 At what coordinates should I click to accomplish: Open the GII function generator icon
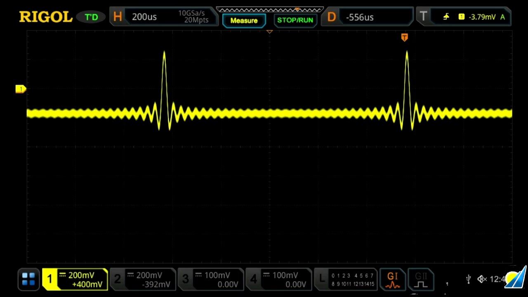(421, 279)
